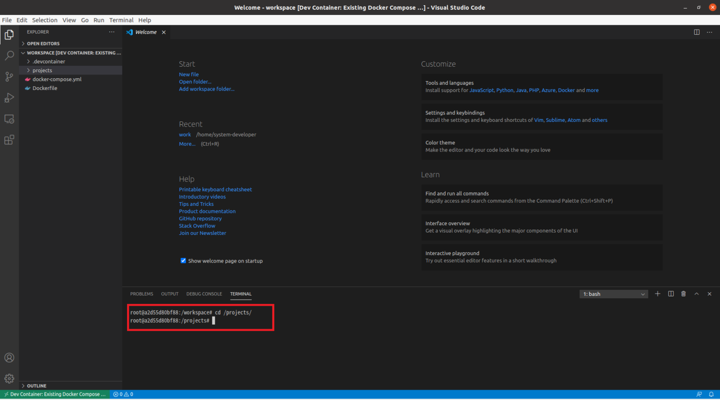This screenshot has width=720, height=400.
Task: Split the editor using the top-right icon
Action: [x=697, y=32]
